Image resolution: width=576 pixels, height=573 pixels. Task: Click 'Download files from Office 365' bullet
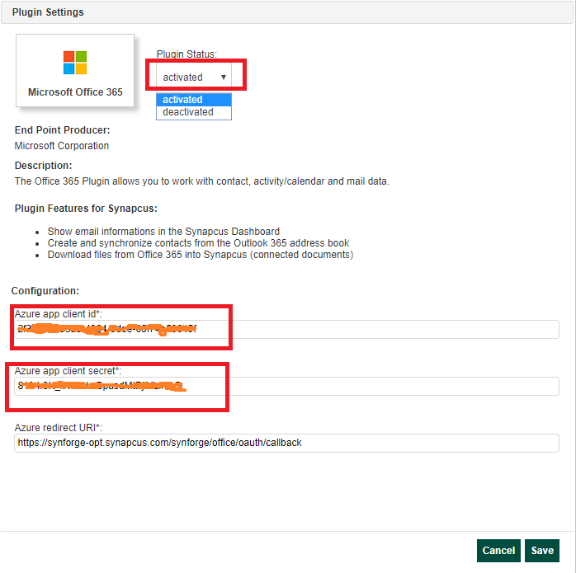pyautogui.click(x=201, y=255)
